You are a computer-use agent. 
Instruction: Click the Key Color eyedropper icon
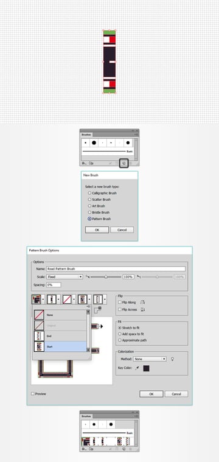tap(137, 368)
